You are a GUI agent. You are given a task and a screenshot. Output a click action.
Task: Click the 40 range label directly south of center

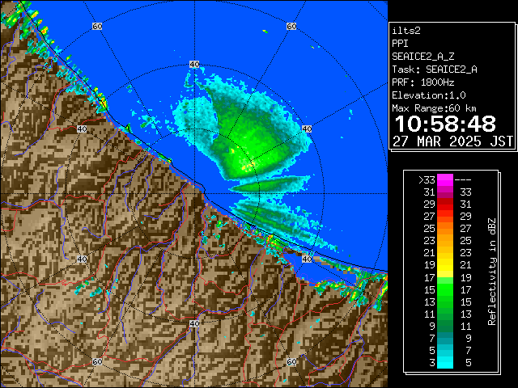click(x=194, y=323)
